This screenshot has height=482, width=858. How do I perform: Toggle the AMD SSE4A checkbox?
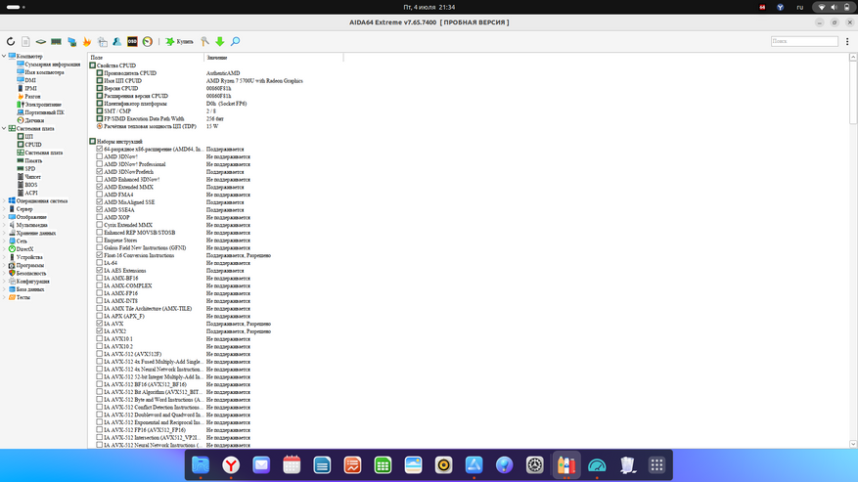point(100,209)
